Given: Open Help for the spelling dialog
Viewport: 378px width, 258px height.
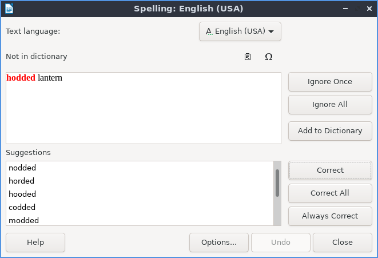Looking at the screenshot, I should coord(35,242).
